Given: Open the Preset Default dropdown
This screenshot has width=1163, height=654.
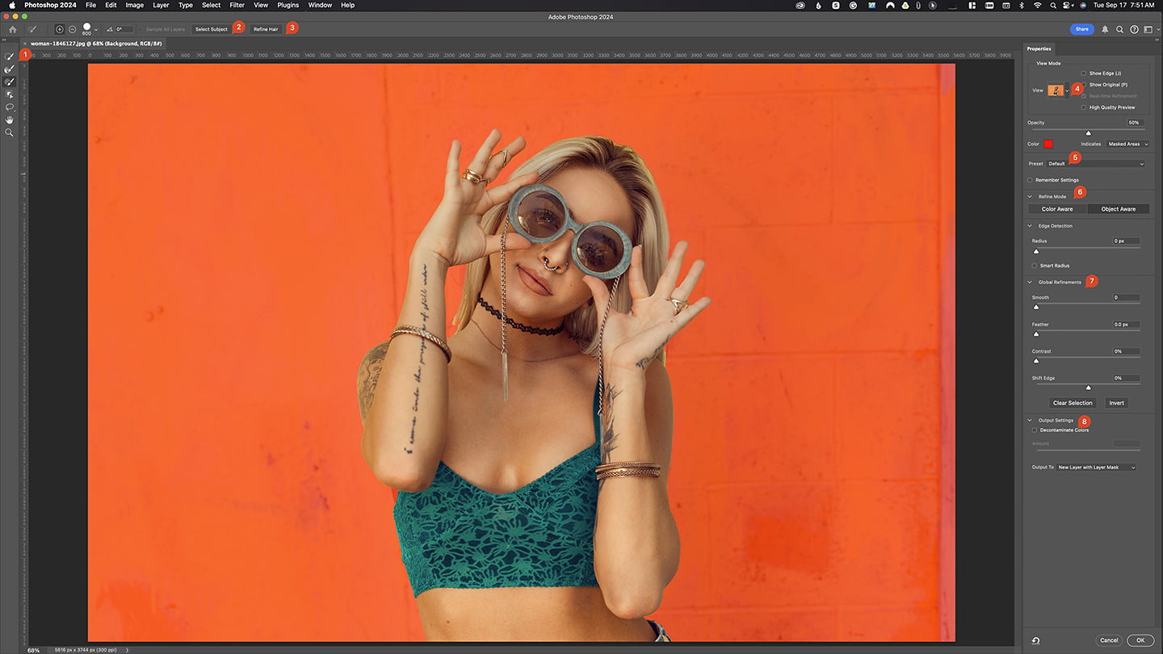Looking at the screenshot, I should pyautogui.click(x=1096, y=164).
